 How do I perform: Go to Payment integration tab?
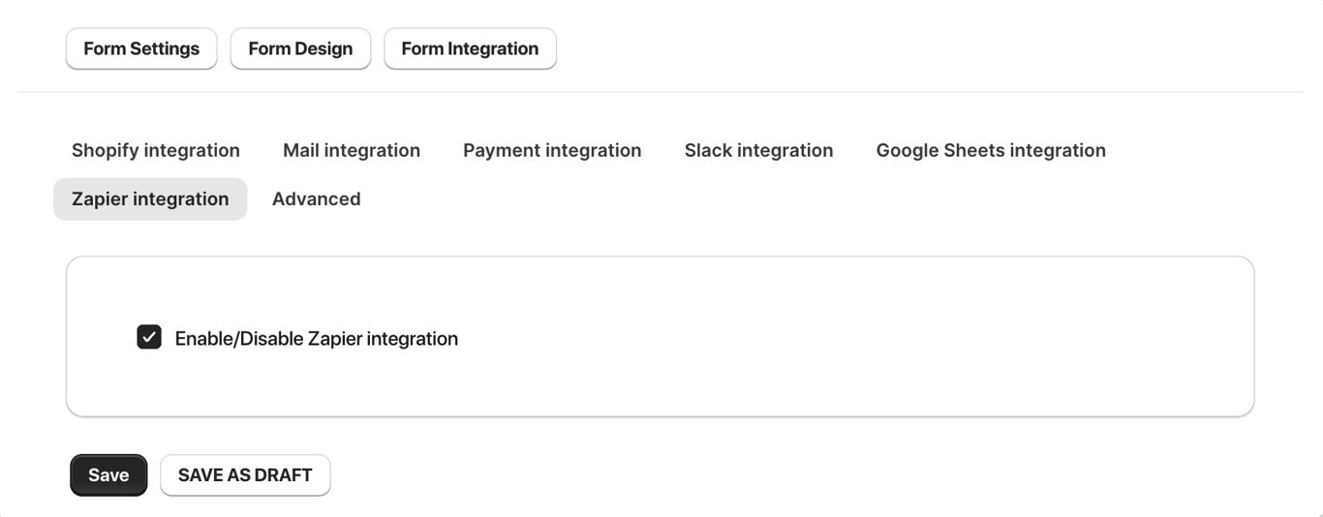click(x=552, y=150)
